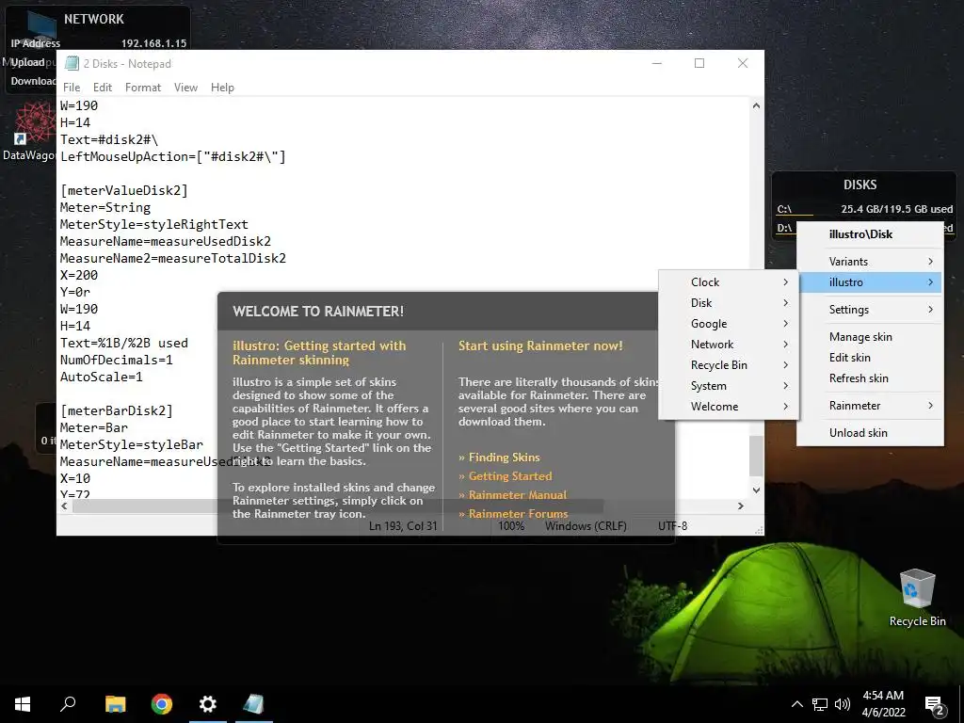Click Notepad scroll down arrow
The height and width of the screenshot is (723, 964).
click(756, 490)
